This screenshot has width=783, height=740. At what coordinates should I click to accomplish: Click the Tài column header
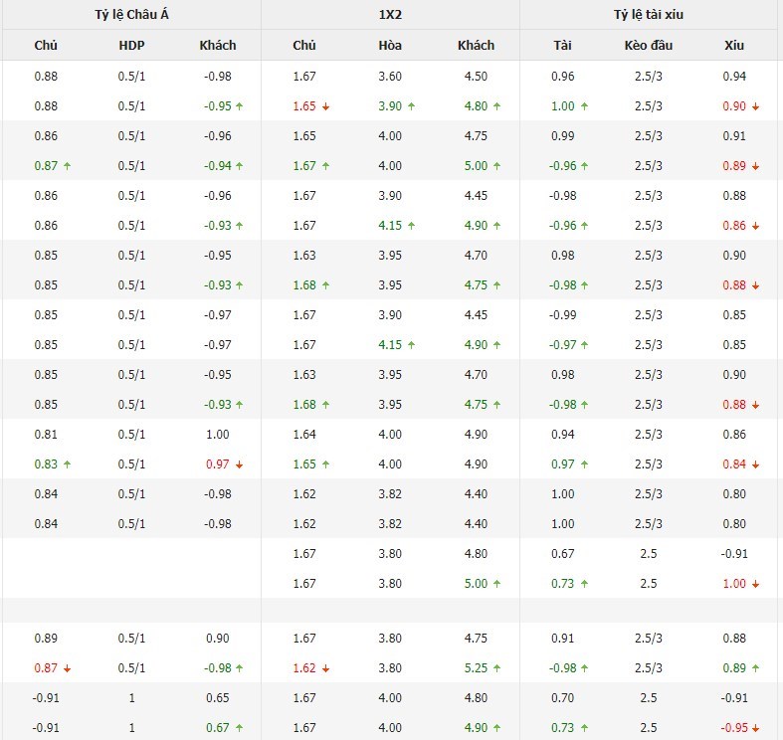tap(562, 45)
